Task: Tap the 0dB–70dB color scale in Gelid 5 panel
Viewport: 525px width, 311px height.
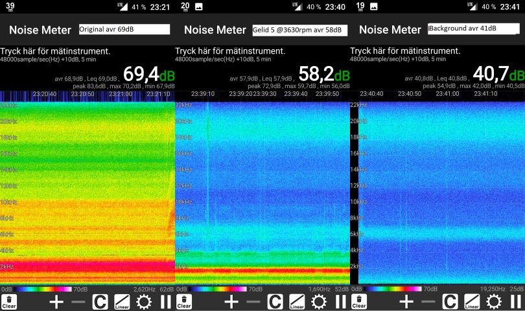Action: coord(219,289)
